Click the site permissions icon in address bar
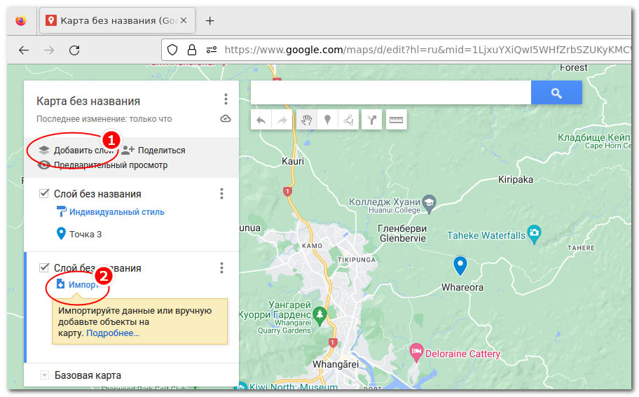 pyautogui.click(x=212, y=50)
